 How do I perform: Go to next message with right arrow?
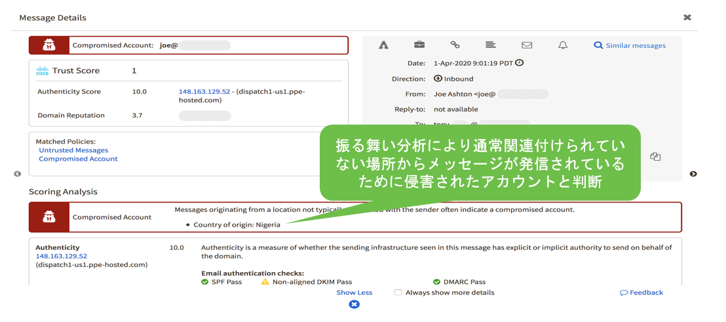click(x=693, y=174)
